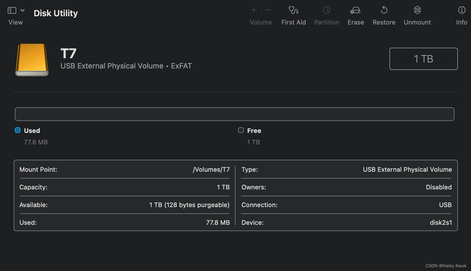Screen dimensions: 471x271
Task: Click the Type USB External Physical Volume value
Action: coord(407,169)
